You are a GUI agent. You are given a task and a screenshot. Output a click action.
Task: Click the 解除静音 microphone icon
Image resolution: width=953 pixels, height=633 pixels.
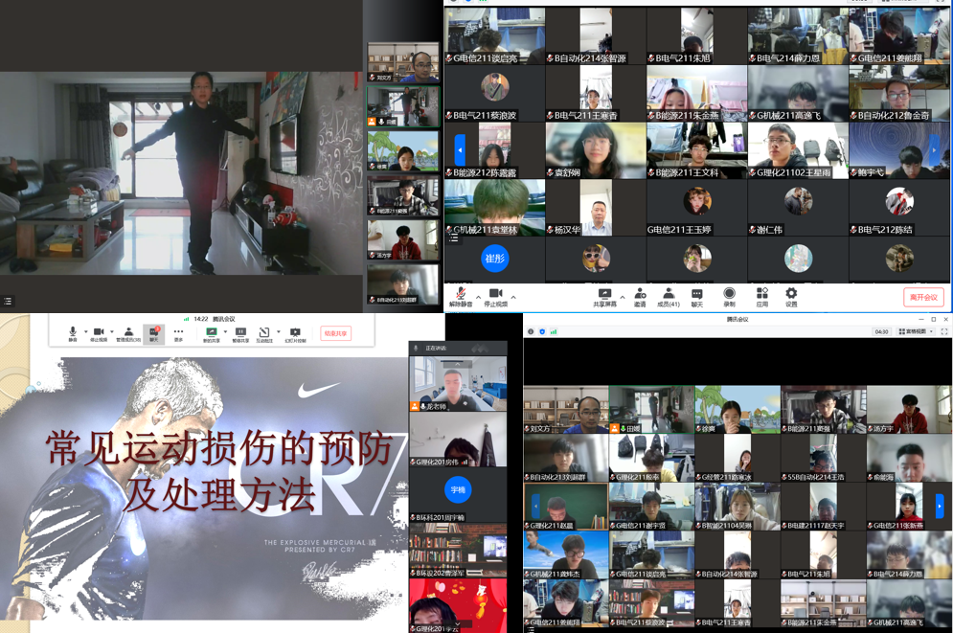461,295
